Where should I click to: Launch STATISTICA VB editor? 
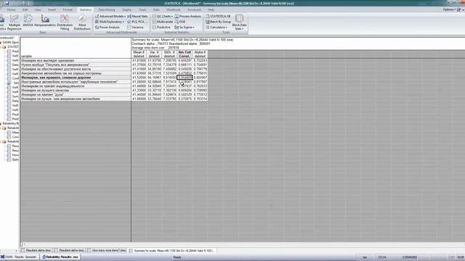point(218,16)
